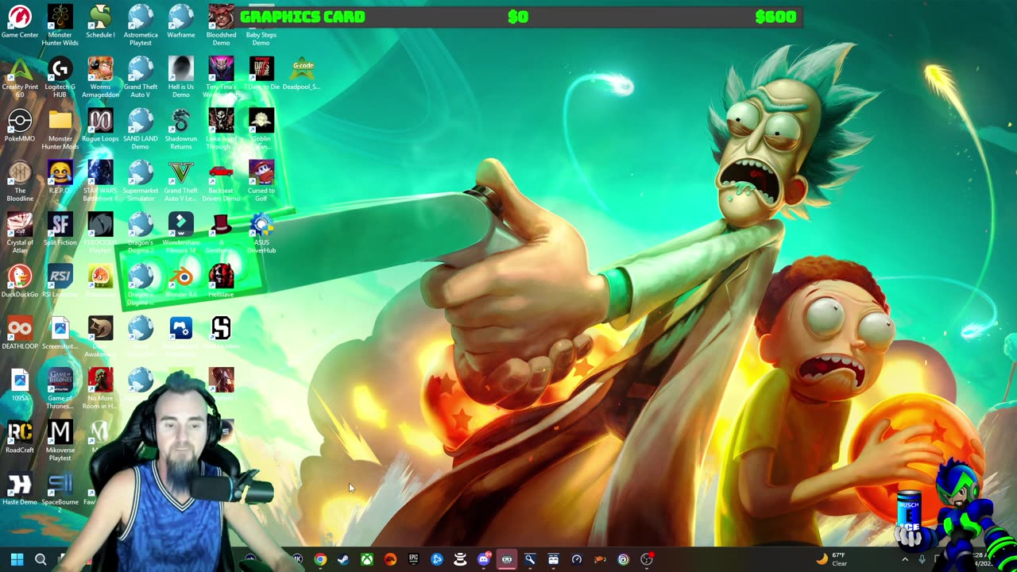The image size is (1017, 572).
Task: Open Steam from the taskbar
Action: [343, 559]
